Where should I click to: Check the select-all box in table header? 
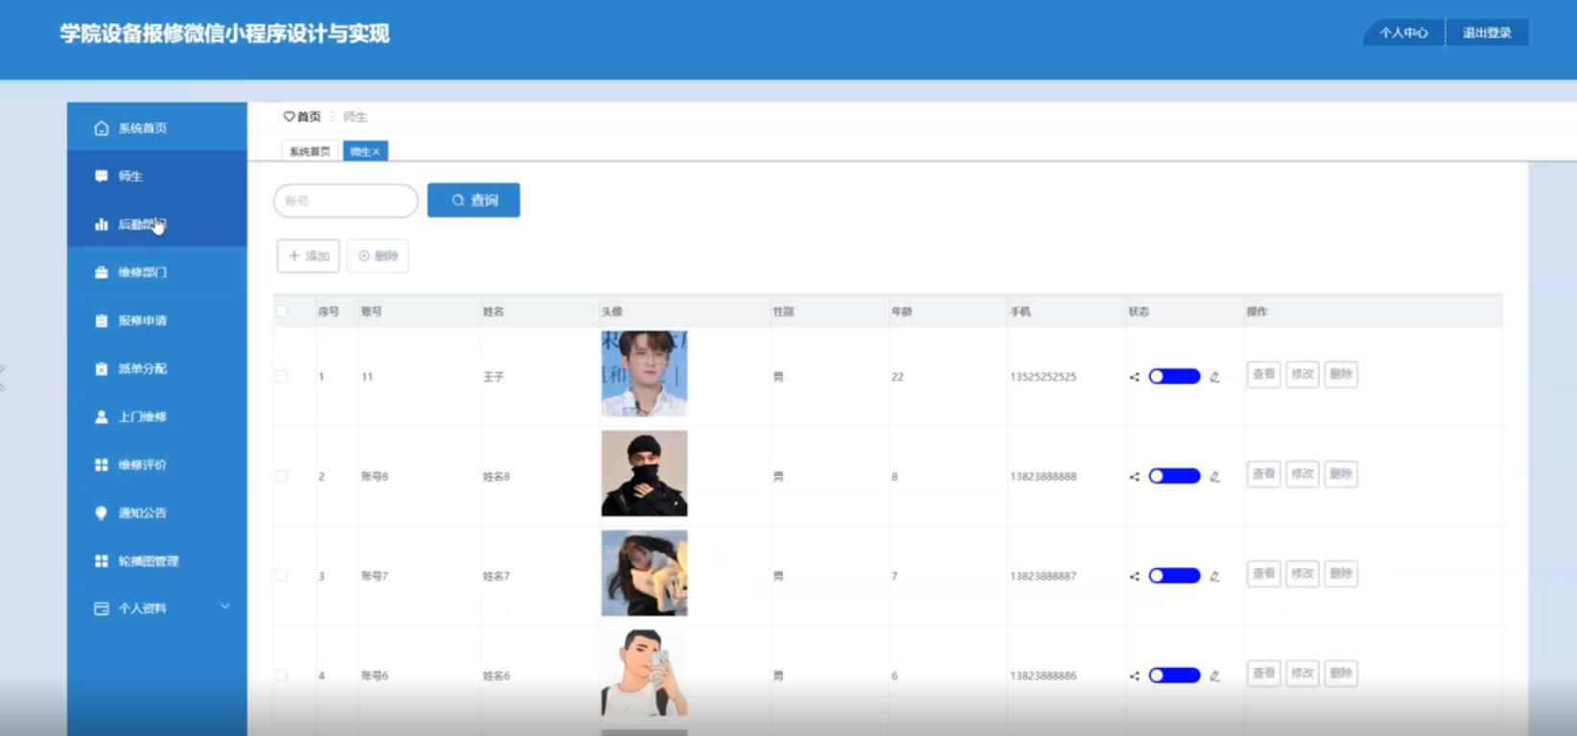[x=281, y=311]
